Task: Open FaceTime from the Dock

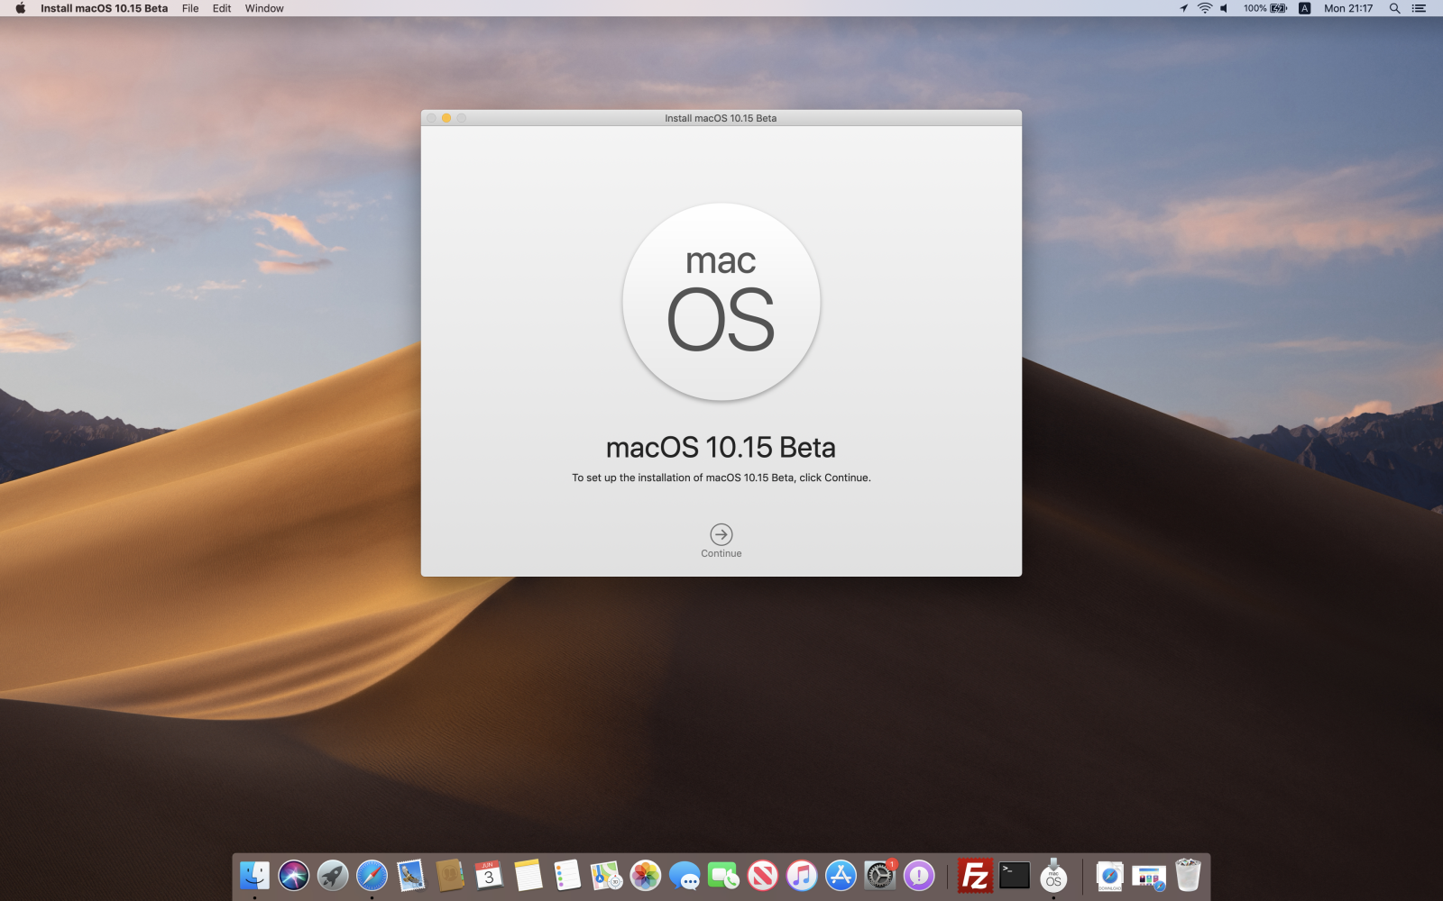Action: click(x=723, y=875)
